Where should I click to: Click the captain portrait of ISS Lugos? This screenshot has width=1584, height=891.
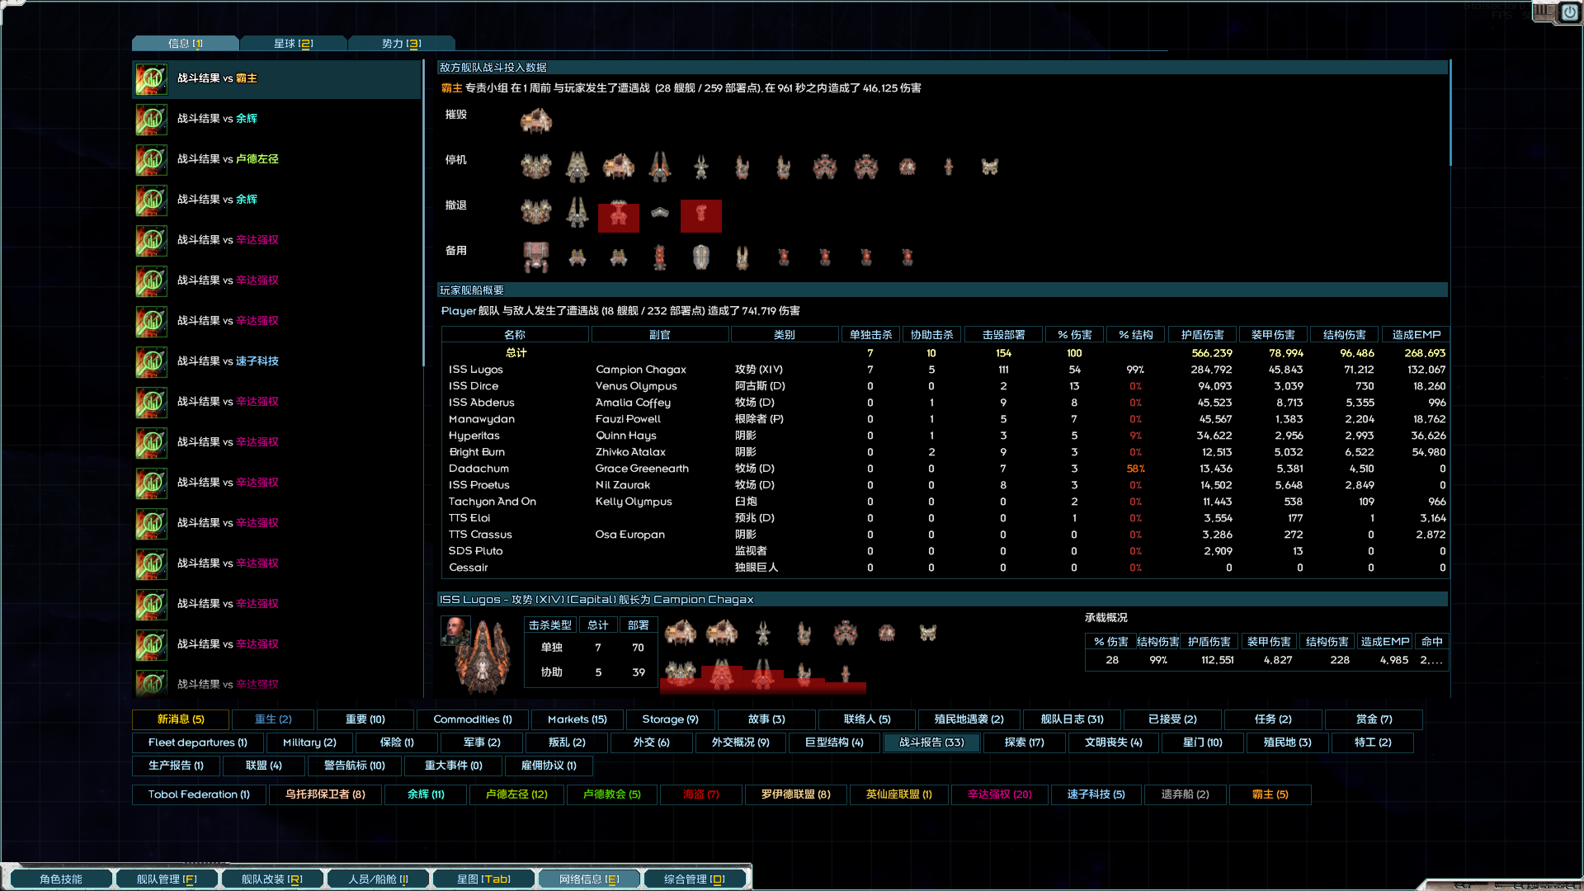455,631
